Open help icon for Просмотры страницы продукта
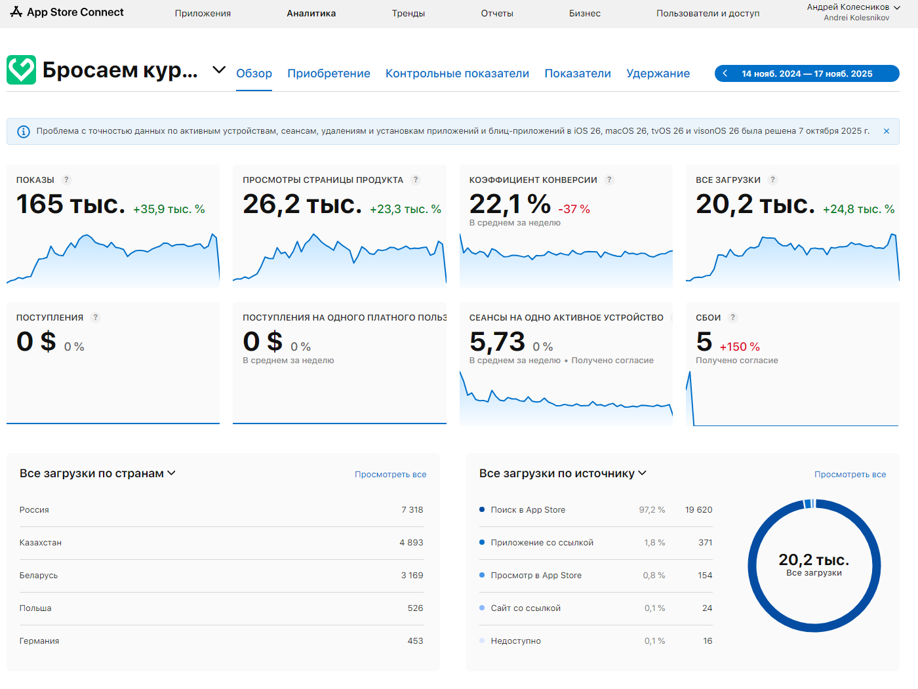This screenshot has height=689, width=918. coord(415,180)
